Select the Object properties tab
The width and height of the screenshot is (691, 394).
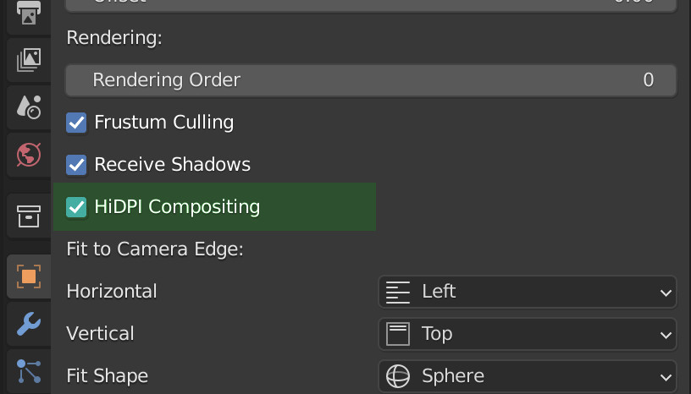tap(29, 276)
